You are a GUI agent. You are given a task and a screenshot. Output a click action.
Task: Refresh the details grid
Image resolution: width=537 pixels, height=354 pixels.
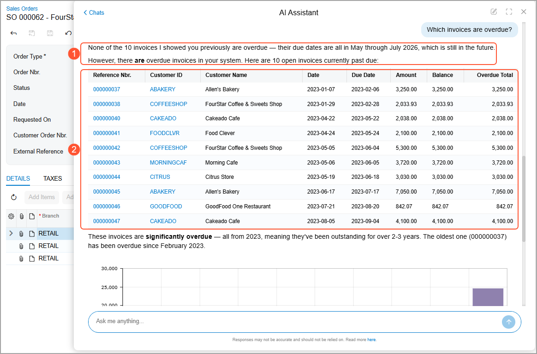14,197
